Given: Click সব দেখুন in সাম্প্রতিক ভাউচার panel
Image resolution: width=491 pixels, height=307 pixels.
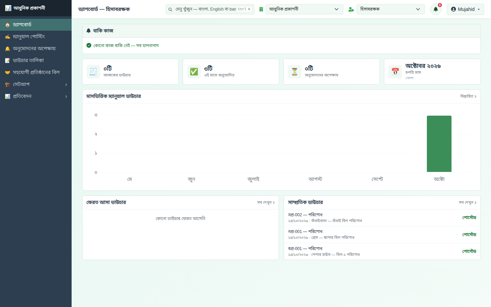Looking at the screenshot, I should (467, 202).
